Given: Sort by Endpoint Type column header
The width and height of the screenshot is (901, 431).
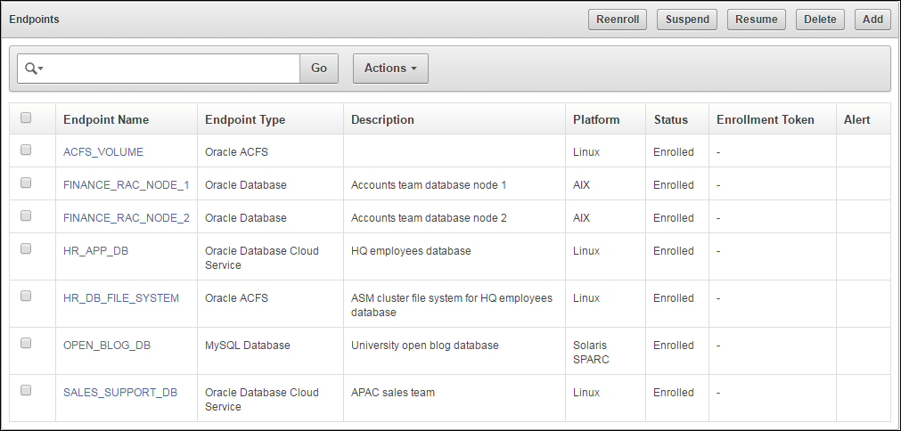Looking at the screenshot, I should 245,119.
